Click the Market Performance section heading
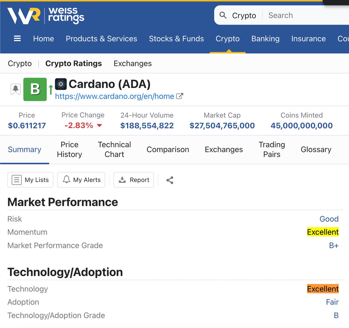Viewport: 349px width, 328px height. [63, 202]
